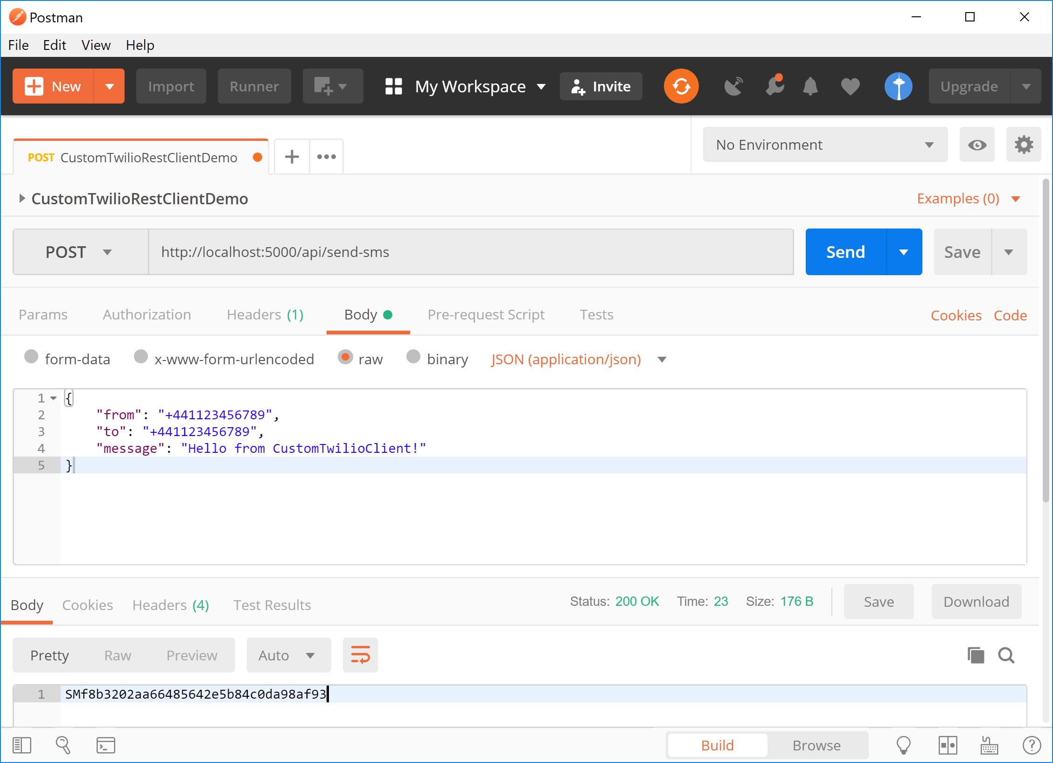This screenshot has width=1053, height=763.
Task: Click the heart icon in header
Action: coord(850,87)
